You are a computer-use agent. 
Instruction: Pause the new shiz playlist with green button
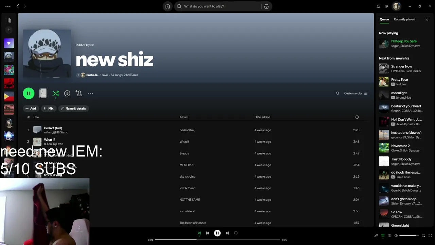(29, 93)
